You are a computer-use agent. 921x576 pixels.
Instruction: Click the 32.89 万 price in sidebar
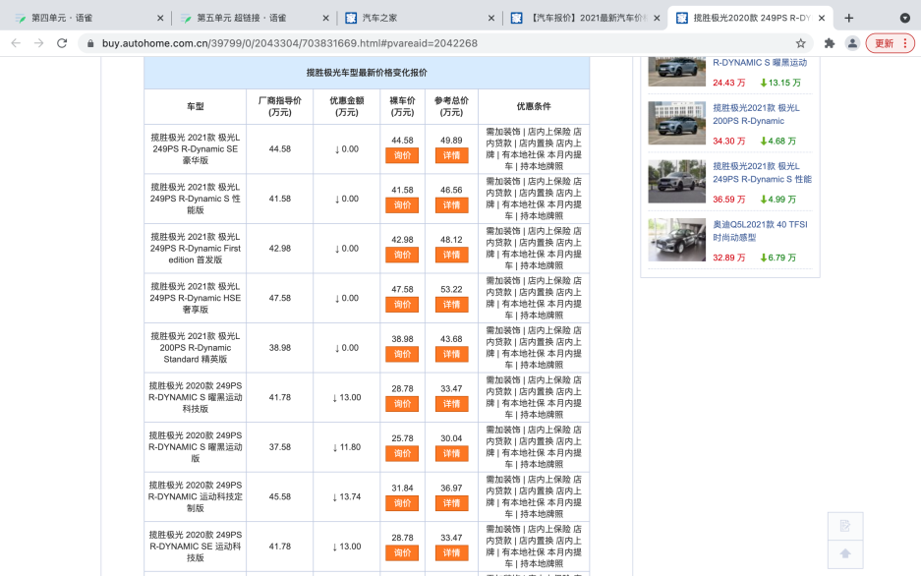click(x=729, y=258)
